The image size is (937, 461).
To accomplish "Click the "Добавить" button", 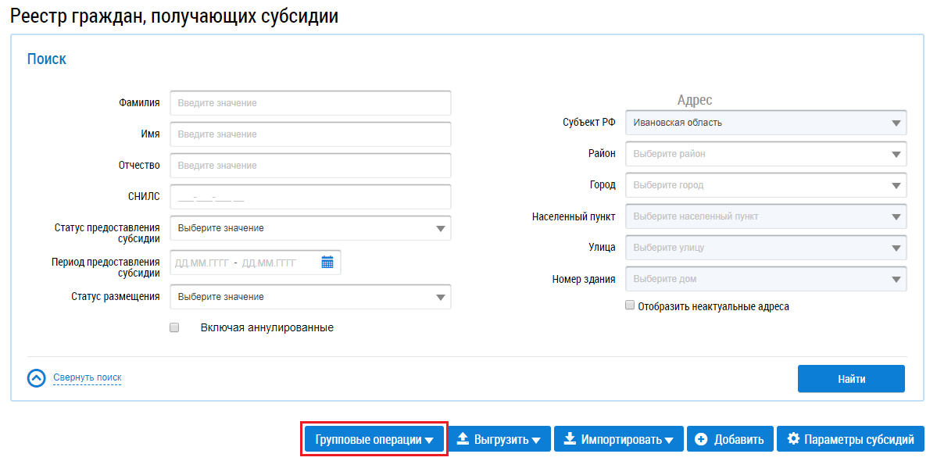I will pos(730,439).
